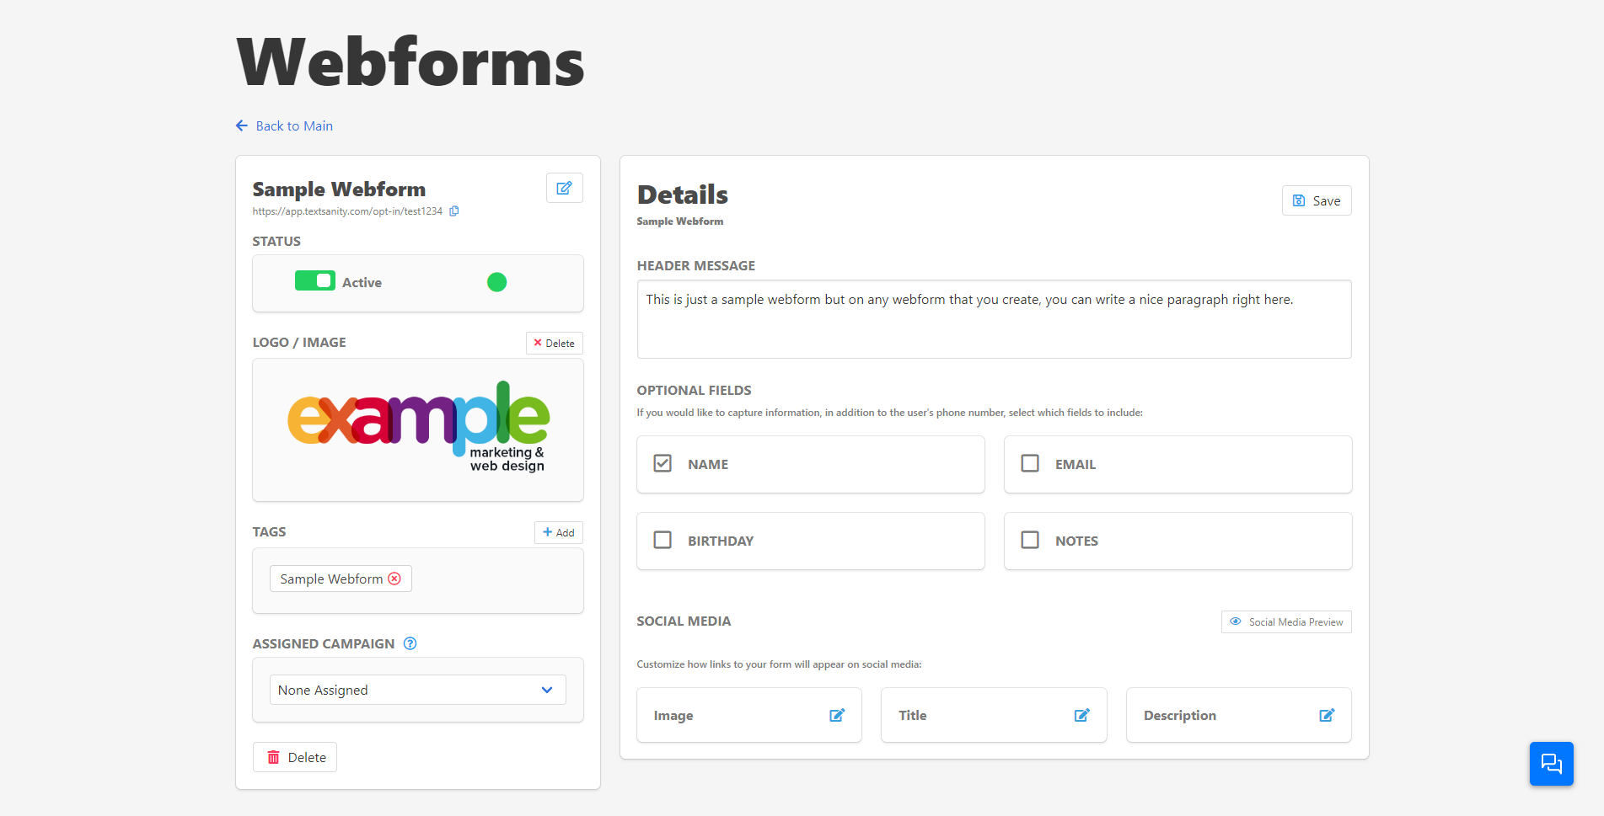Copy the webform opt-in URL

[x=454, y=211]
